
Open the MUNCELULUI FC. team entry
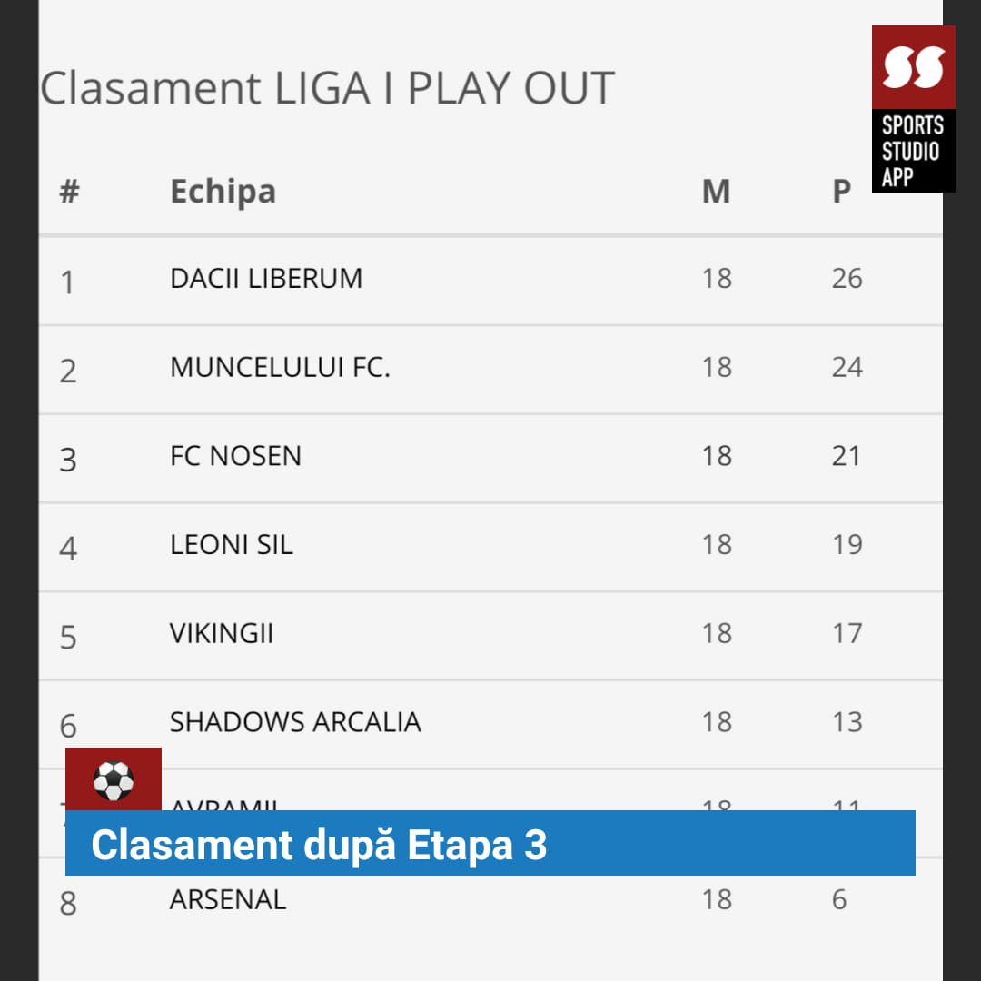(x=490, y=369)
